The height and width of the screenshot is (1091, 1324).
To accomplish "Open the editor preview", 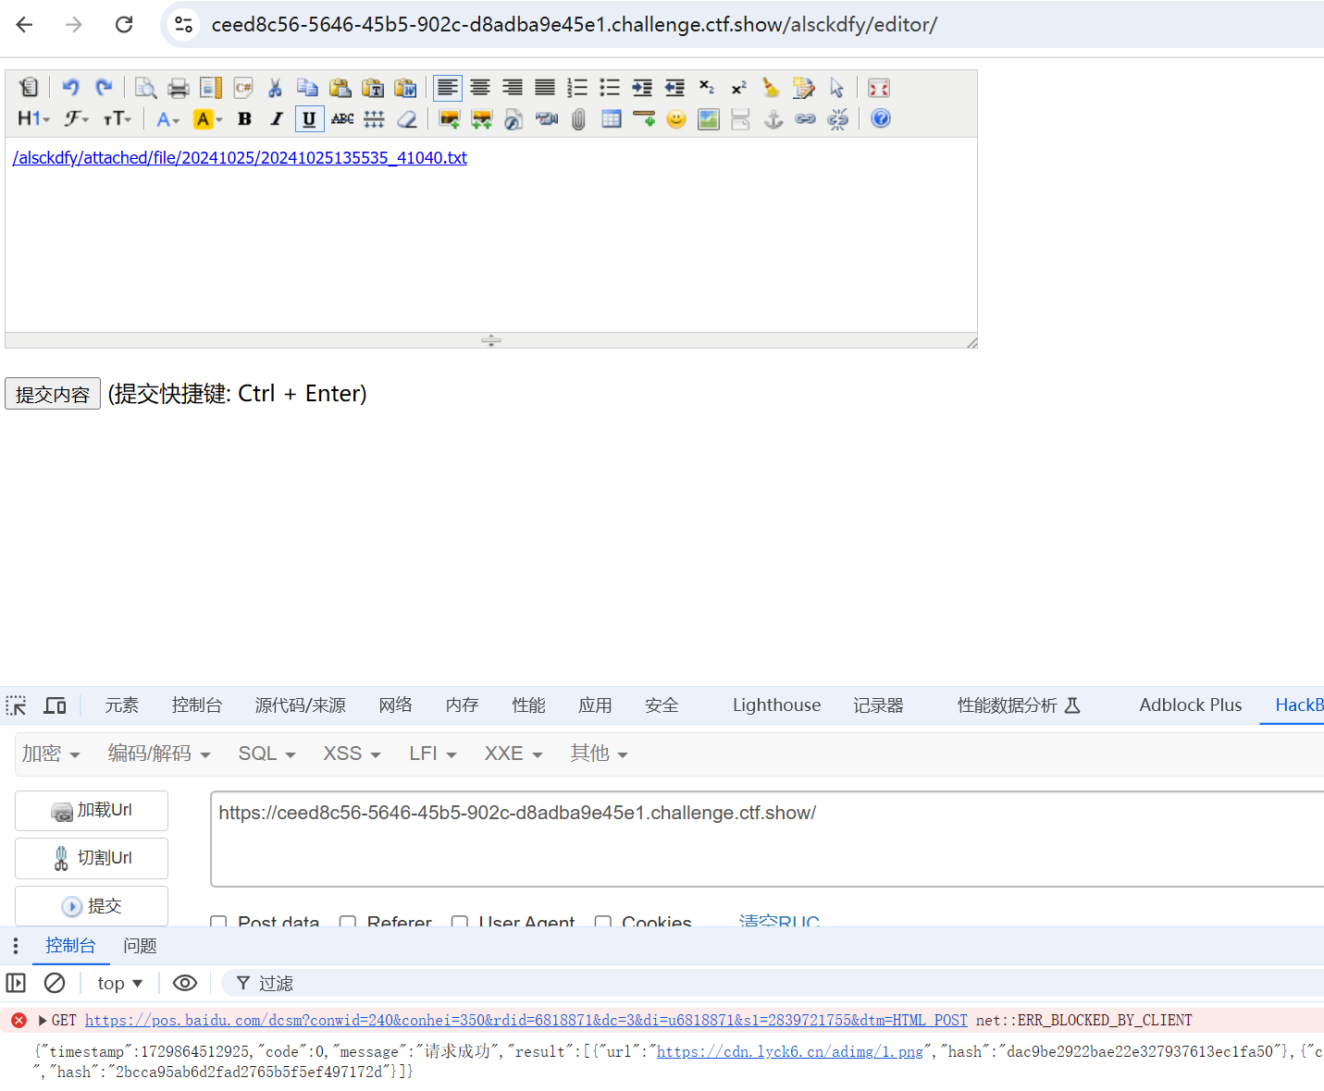I will (145, 88).
